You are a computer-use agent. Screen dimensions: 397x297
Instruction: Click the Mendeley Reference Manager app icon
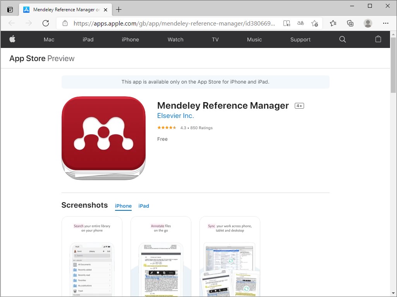103,138
